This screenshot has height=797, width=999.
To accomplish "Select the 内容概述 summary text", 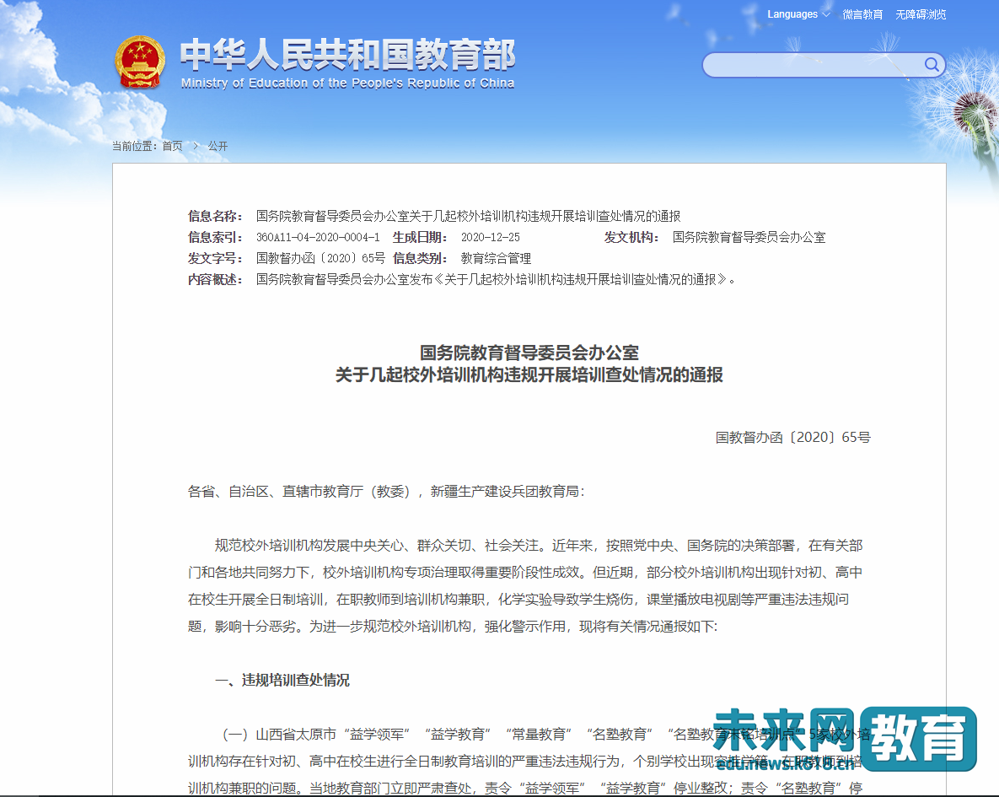I will pos(496,279).
